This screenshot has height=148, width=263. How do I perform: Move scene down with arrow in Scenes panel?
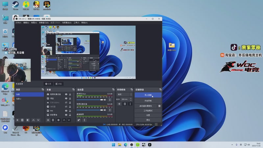(x=38, y=120)
